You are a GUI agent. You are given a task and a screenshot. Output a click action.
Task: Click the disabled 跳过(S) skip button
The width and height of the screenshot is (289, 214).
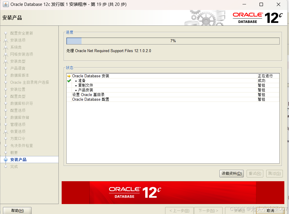click(x=274, y=174)
